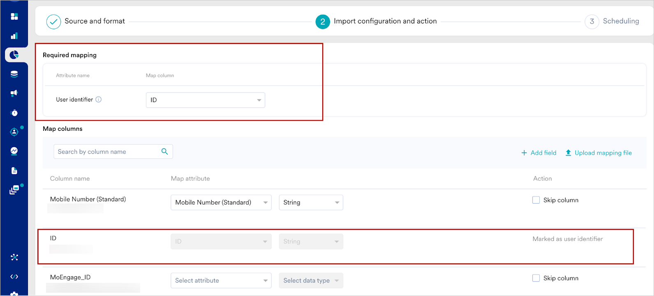The image size is (654, 296).
Task: Click the Add field link
Action: [538, 153]
